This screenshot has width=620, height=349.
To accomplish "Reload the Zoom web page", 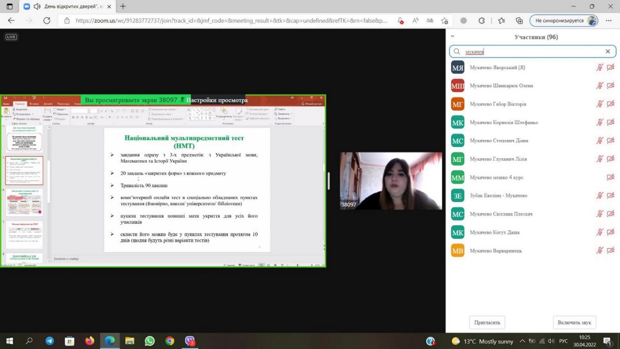I will coord(47,21).
